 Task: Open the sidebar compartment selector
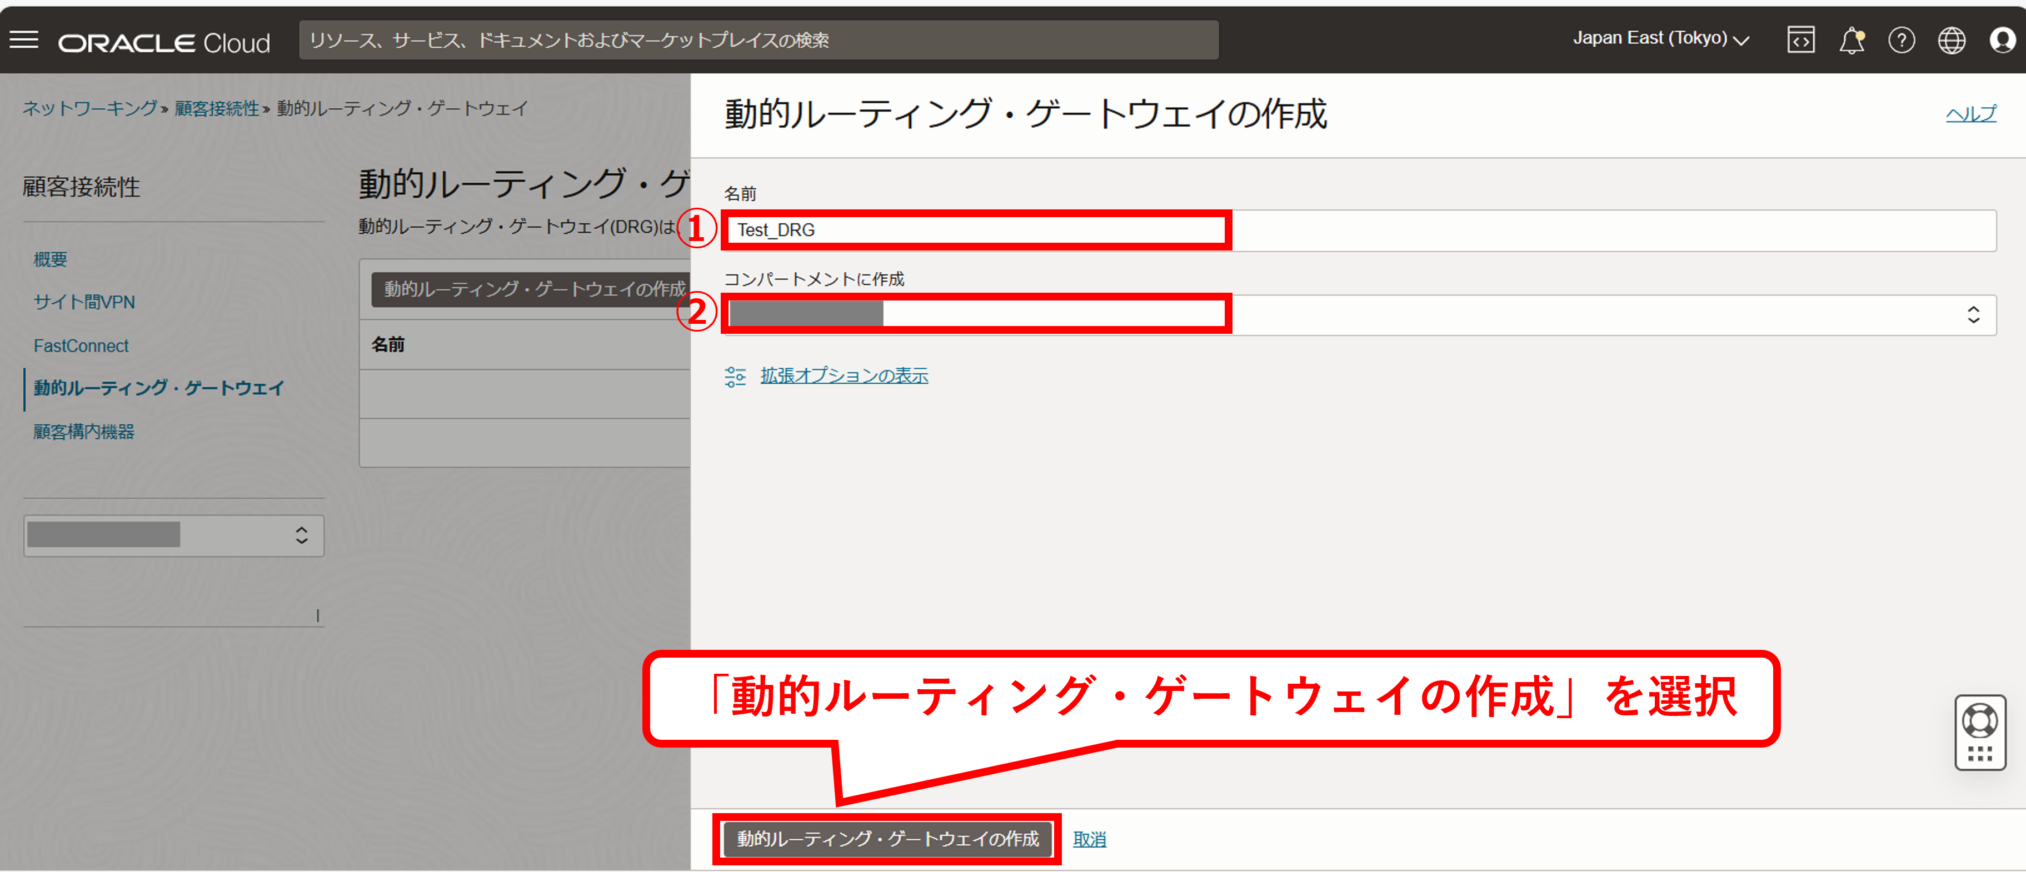tap(173, 535)
